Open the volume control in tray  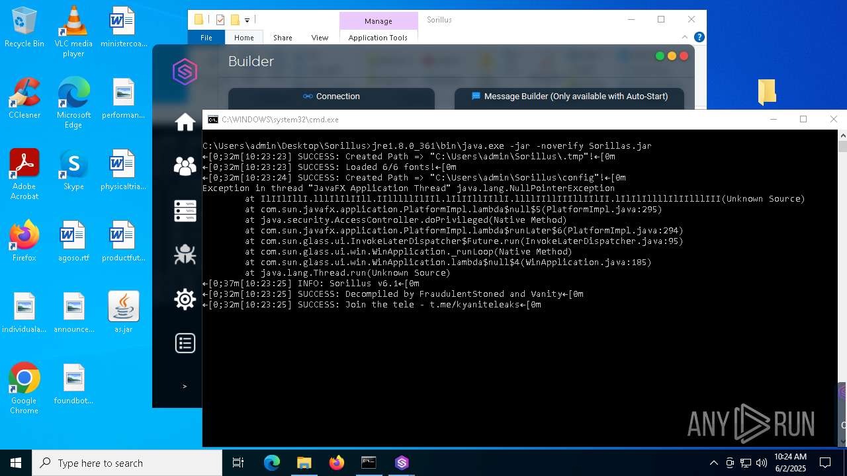761,463
